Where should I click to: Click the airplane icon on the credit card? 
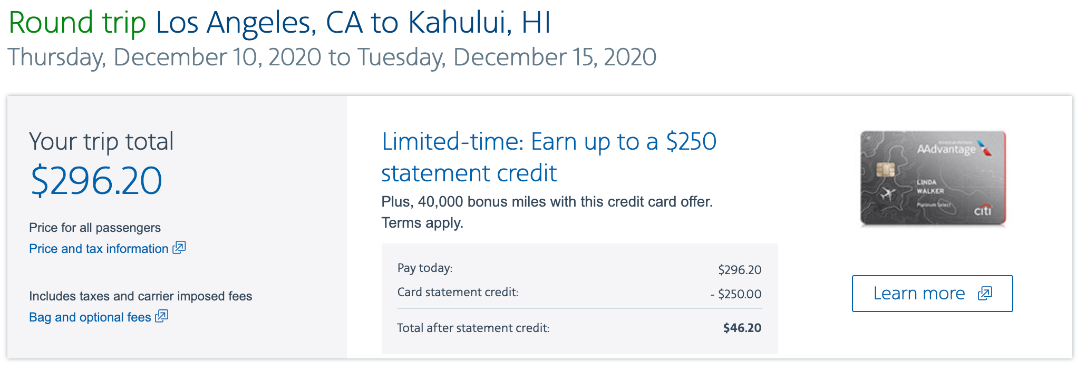pos(888,194)
